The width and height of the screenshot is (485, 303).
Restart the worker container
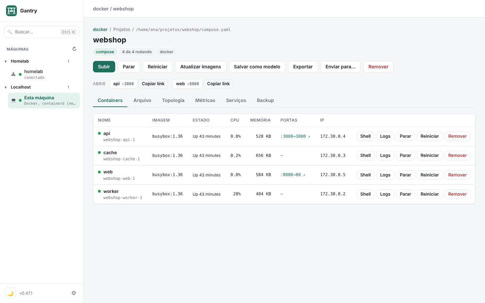tap(430, 194)
